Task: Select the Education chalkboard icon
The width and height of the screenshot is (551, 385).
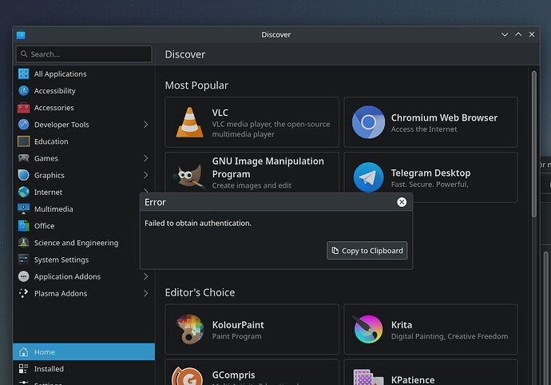Action: (x=23, y=141)
